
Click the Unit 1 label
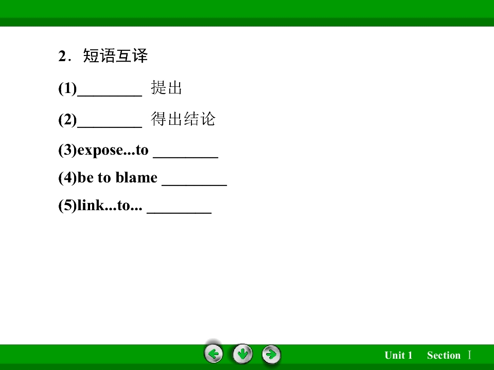(398, 355)
